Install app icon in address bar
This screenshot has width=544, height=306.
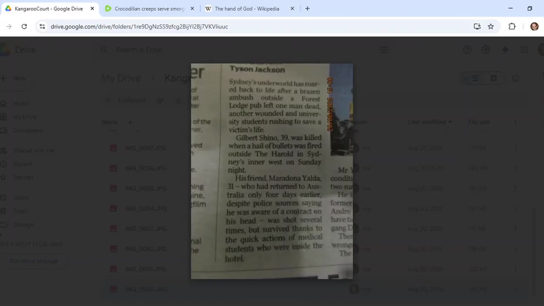(477, 26)
